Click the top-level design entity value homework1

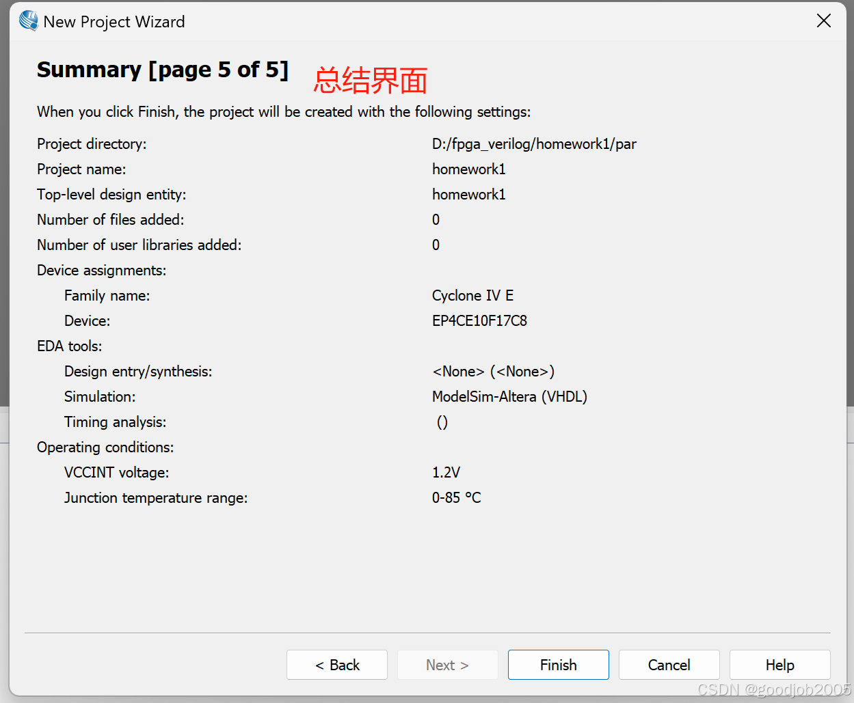click(469, 195)
